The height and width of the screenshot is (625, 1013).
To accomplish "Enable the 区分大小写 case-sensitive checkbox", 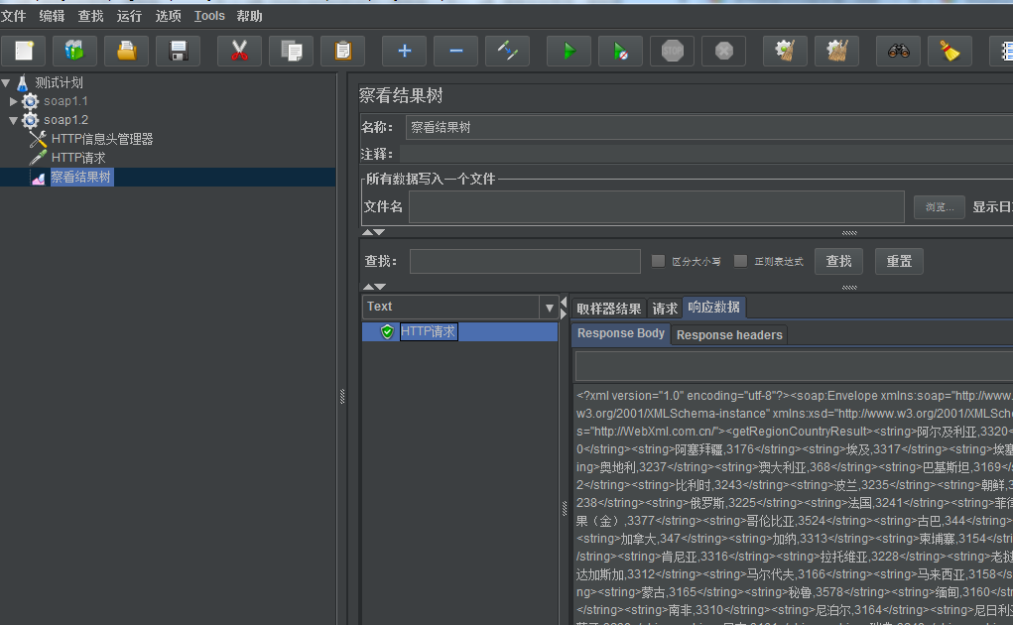I will [658, 261].
